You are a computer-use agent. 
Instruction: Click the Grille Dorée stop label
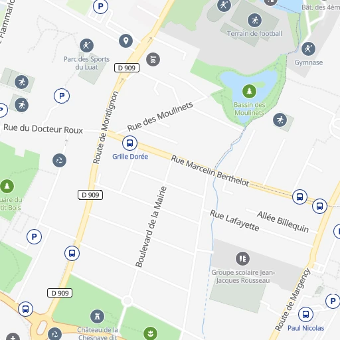[x=130, y=157]
